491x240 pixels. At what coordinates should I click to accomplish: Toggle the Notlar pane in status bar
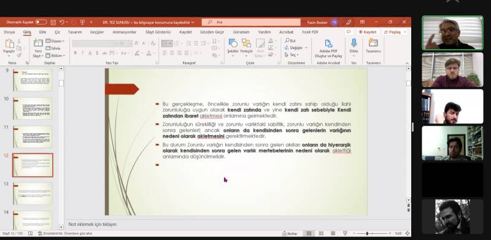click(x=290, y=233)
